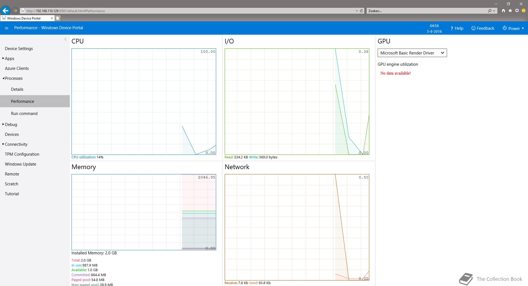
Task: Click the search magnifier icon
Action: click(490, 11)
